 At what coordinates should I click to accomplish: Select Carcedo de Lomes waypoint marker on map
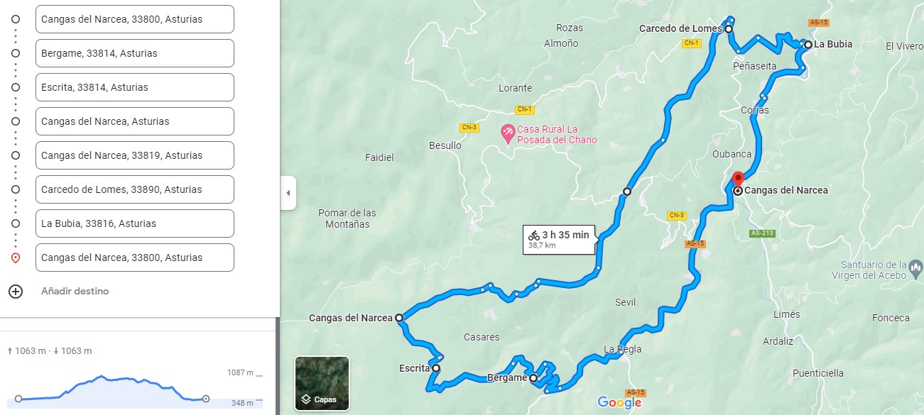tap(729, 29)
